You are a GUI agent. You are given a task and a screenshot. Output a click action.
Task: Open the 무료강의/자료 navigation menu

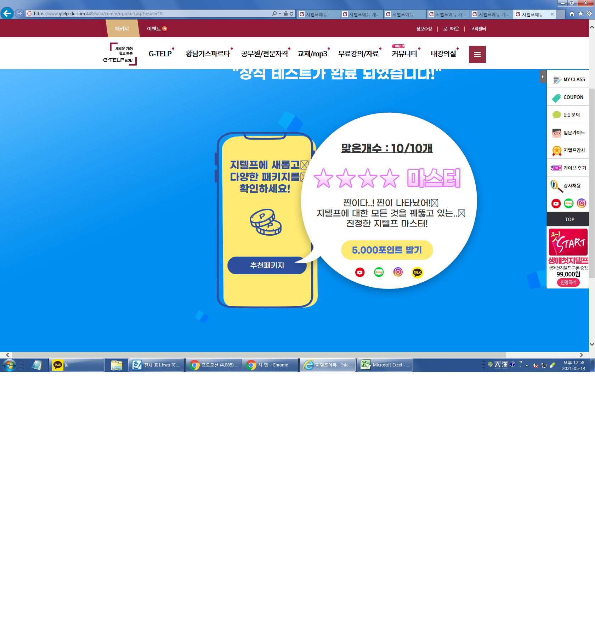pos(358,54)
